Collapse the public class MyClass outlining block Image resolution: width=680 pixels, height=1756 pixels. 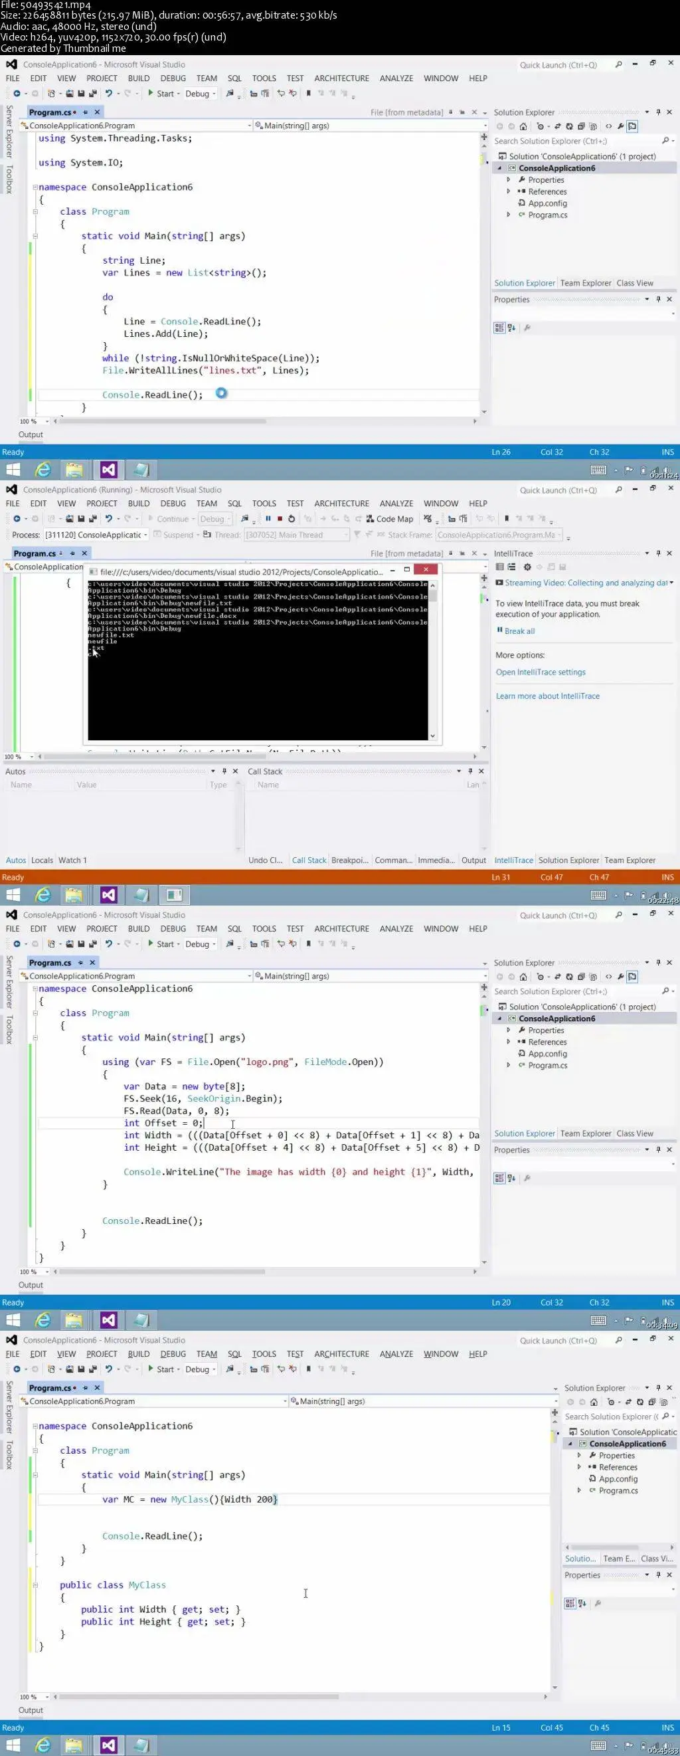(x=35, y=1585)
